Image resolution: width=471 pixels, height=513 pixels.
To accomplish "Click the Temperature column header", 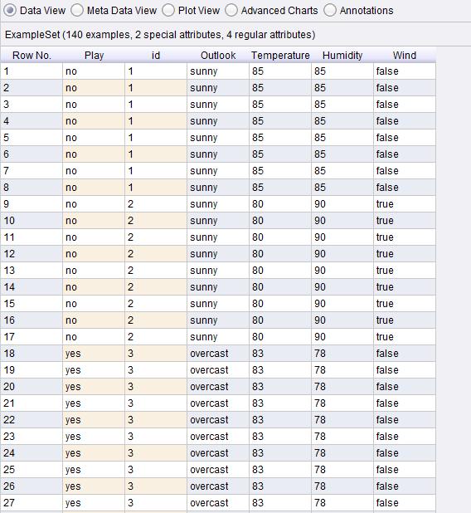I will click(x=280, y=56).
